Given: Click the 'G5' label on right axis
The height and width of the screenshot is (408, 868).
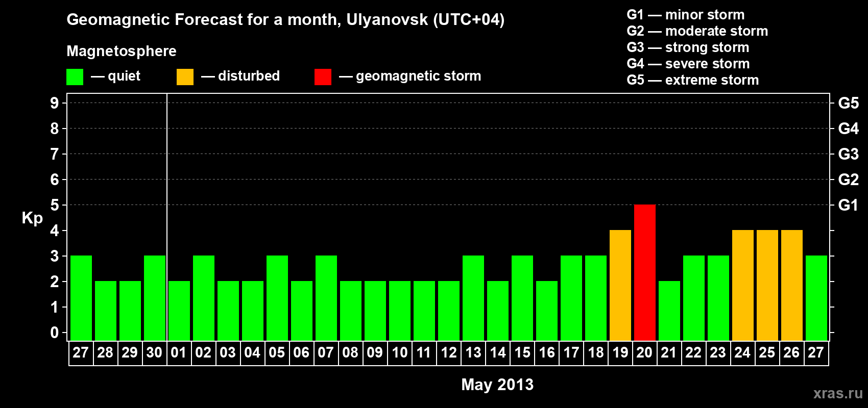Looking at the screenshot, I should coord(849,103).
